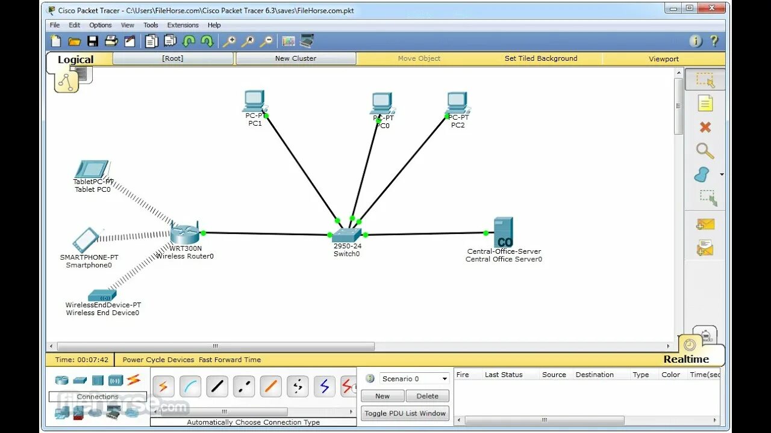Click Power Cycle Devices

[x=158, y=360]
